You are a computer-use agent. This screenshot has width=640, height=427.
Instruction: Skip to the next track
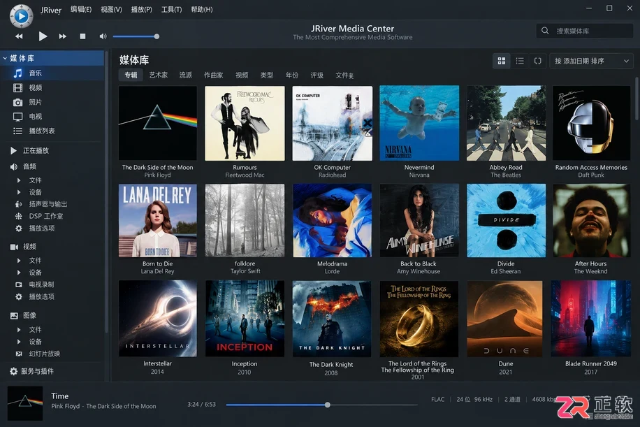(62, 36)
